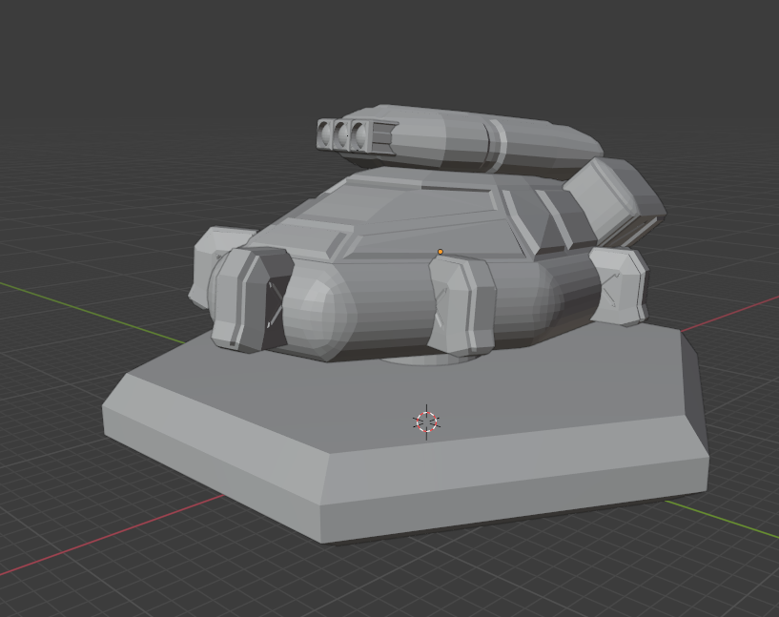Click the orange origin dot on the turret
The image size is (779, 617).
[x=441, y=252]
